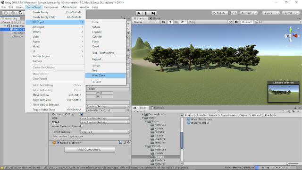Click the Main Camera object icon

click(x=11, y=29)
